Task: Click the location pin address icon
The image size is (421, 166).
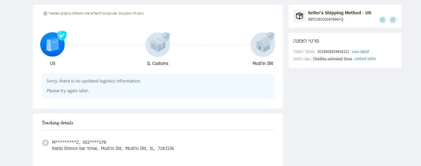Action: [x=45, y=143]
